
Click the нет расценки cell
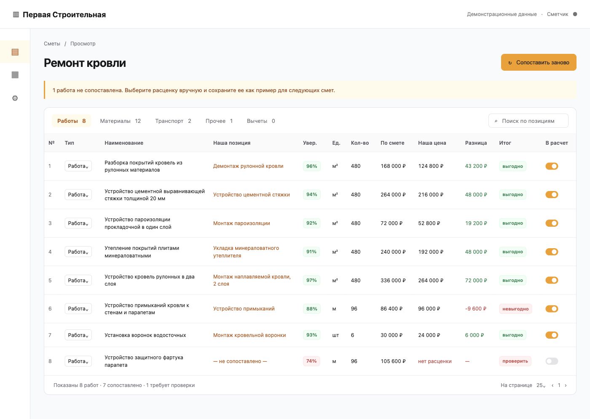coord(434,361)
